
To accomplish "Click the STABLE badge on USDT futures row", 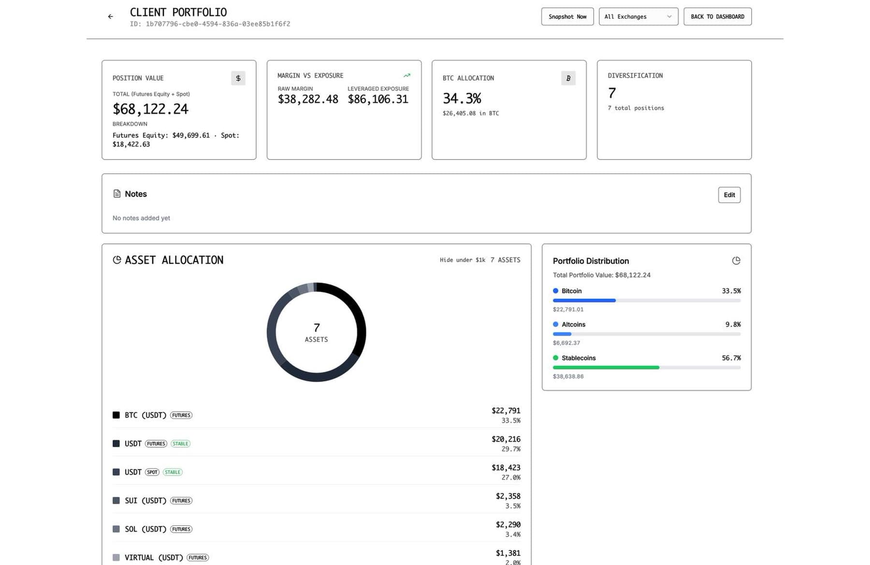I will [x=181, y=444].
